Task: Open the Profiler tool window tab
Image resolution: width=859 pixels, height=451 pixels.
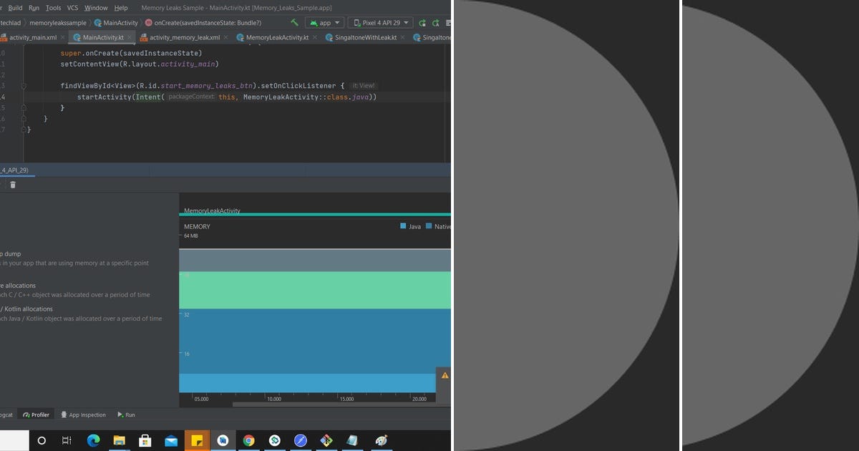Action: (36, 414)
